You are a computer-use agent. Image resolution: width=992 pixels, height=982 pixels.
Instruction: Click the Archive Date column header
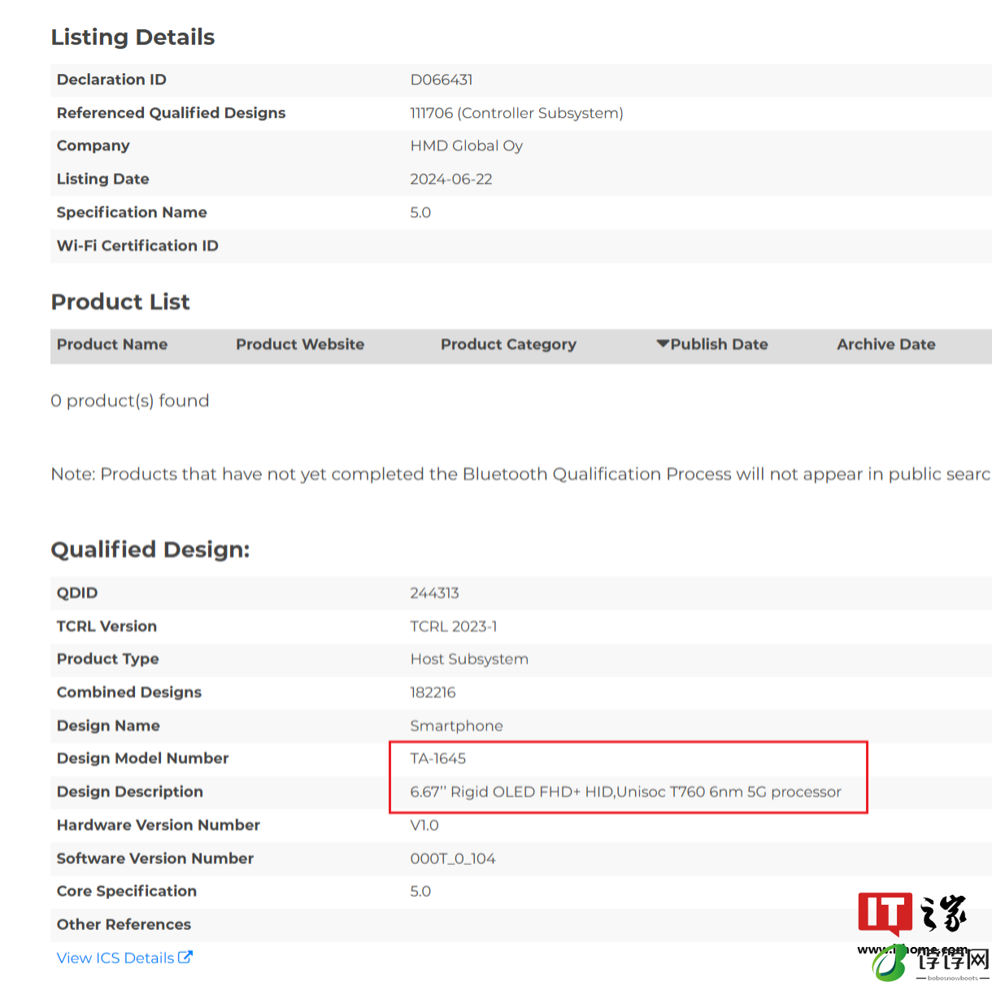pyautogui.click(x=886, y=344)
